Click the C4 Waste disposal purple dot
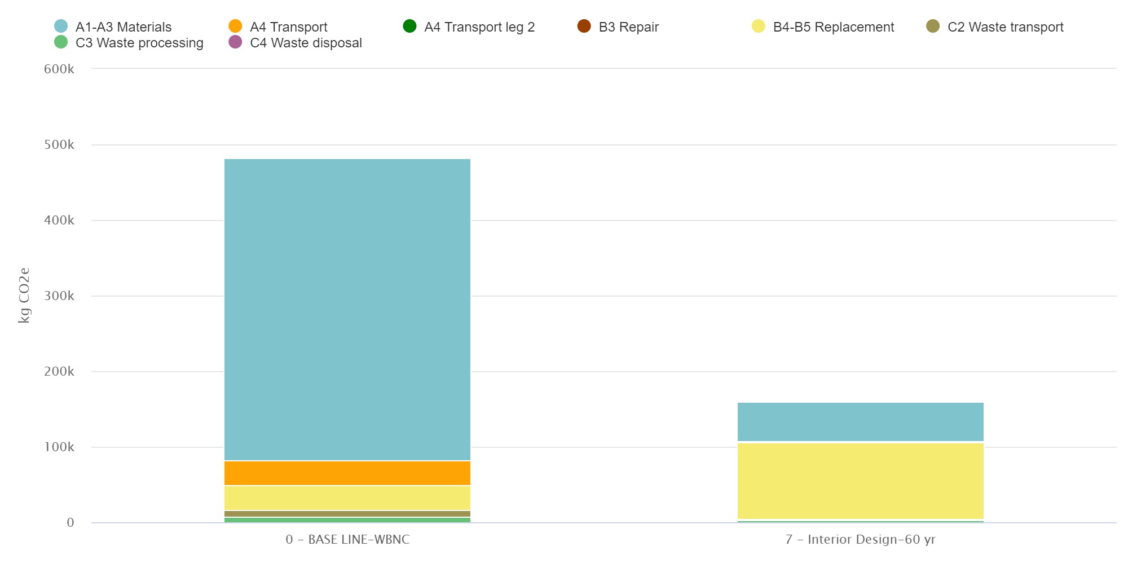Viewport: 1128px width, 564px height. point(235,42)
